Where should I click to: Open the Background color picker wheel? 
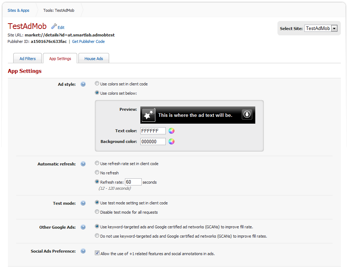[171, 142]
